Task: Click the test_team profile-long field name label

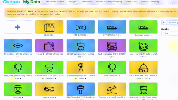Action: [x=18, y=77]
